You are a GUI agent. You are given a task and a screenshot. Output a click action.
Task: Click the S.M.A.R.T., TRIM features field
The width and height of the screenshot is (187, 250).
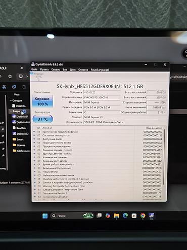(x=125, y=122)
